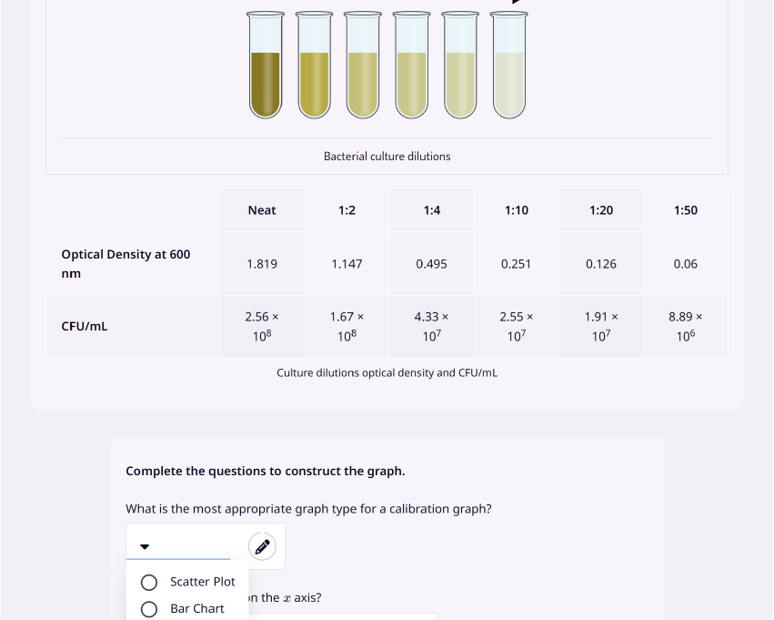Click the fifth test tube from the left
774x620 pixels.
click(460, 65)
